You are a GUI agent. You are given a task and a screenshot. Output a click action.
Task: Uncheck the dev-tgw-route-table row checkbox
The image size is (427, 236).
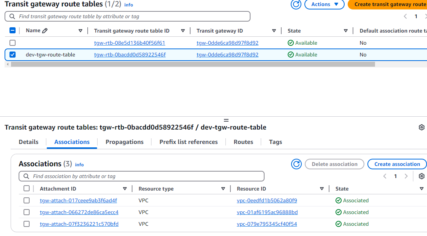[13, 55]
